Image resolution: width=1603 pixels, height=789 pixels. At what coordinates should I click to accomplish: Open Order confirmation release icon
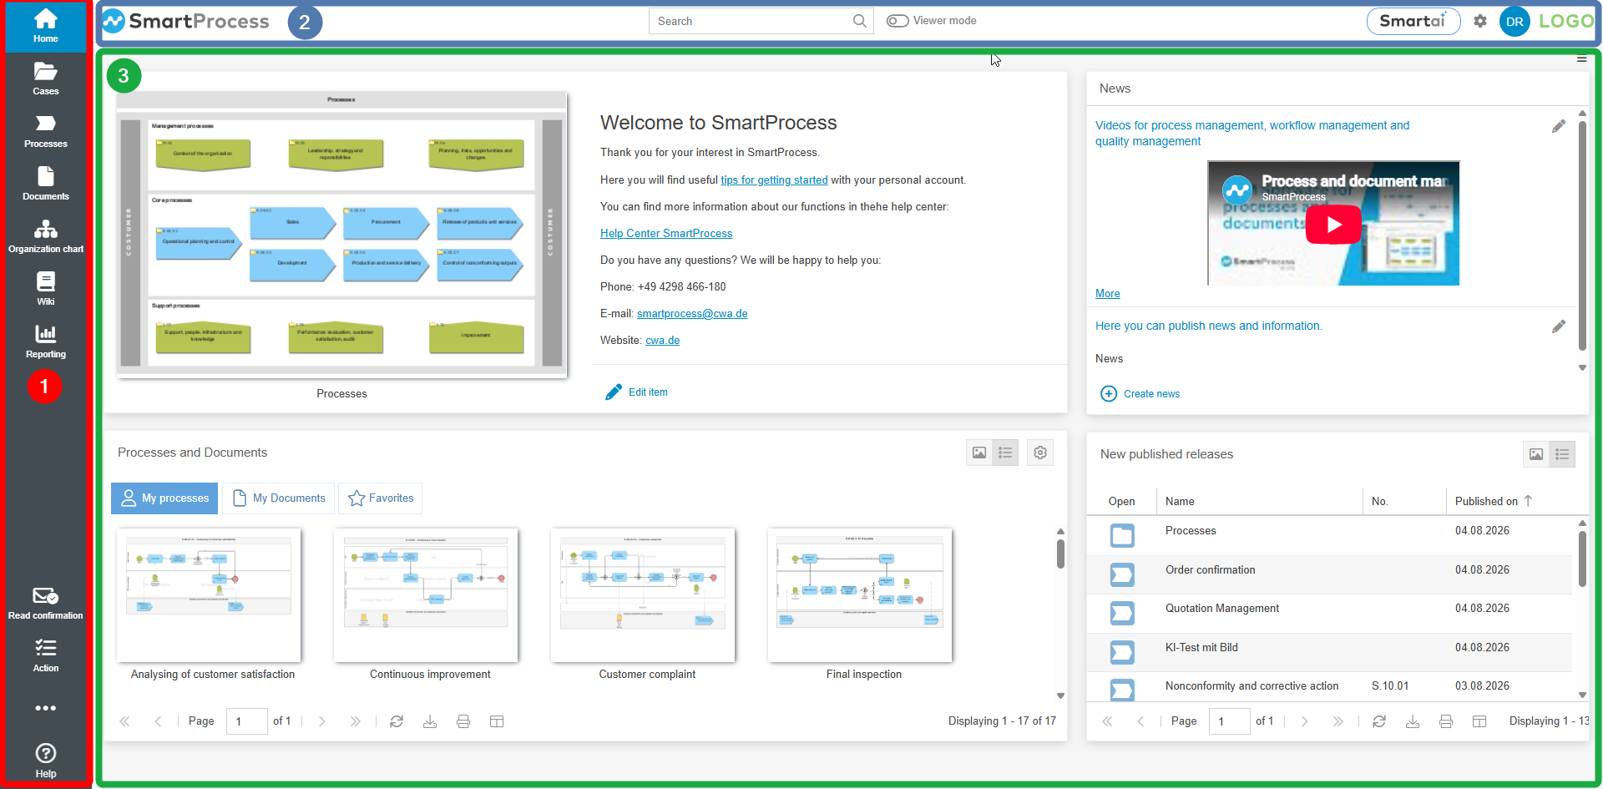click(x=1122, y=574)
